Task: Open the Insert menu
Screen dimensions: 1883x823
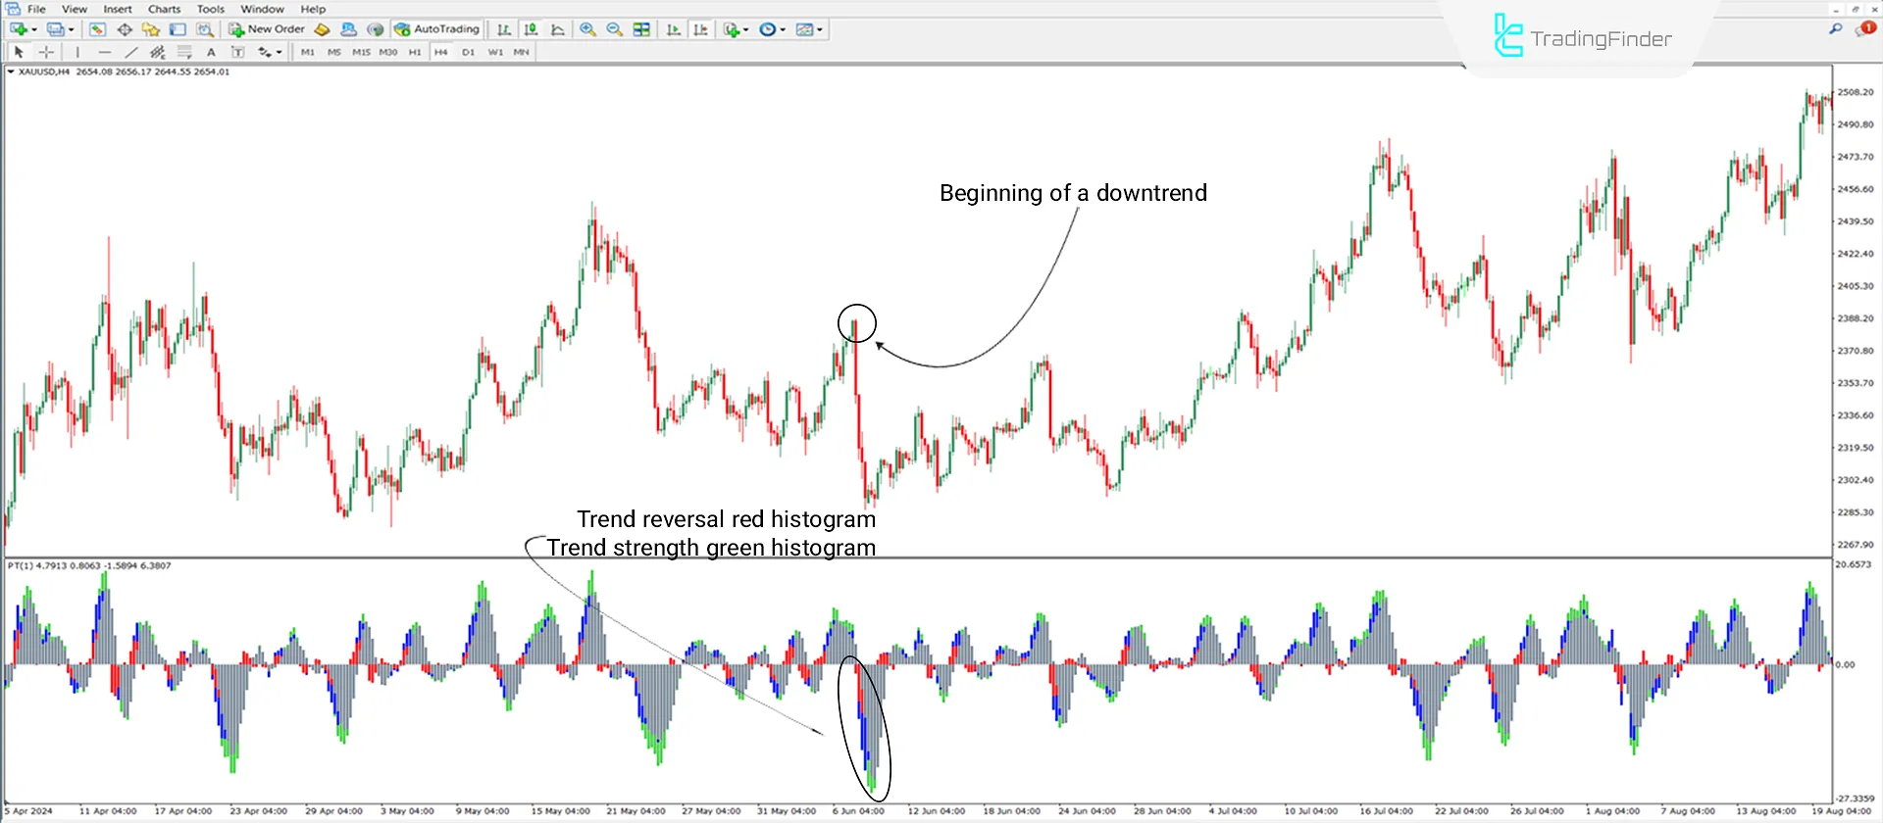Action: [118, 9]
